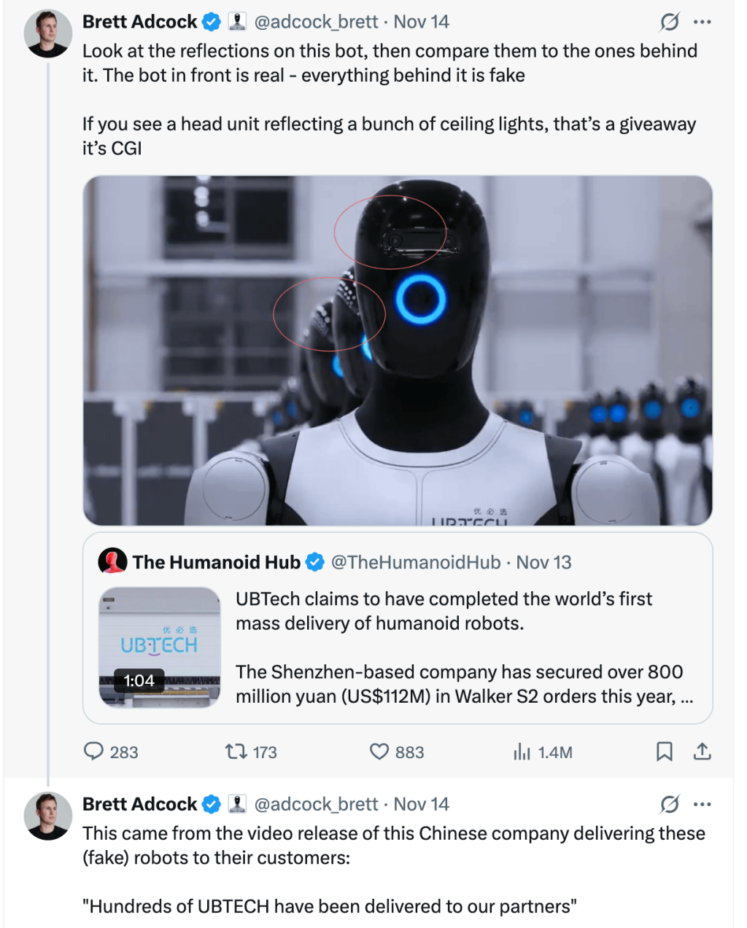Click the @TheHumanoidHub handle

[416, 562]
